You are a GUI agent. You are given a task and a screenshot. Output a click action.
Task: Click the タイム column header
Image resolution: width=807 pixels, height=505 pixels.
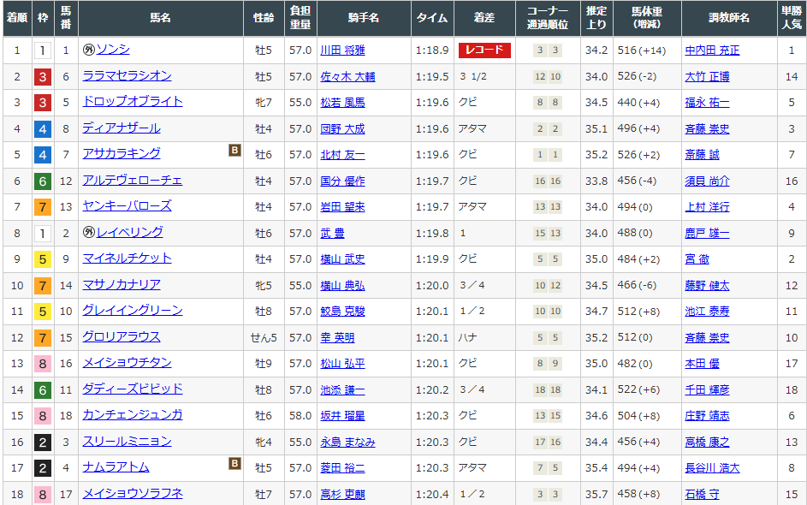coord(431,18)
